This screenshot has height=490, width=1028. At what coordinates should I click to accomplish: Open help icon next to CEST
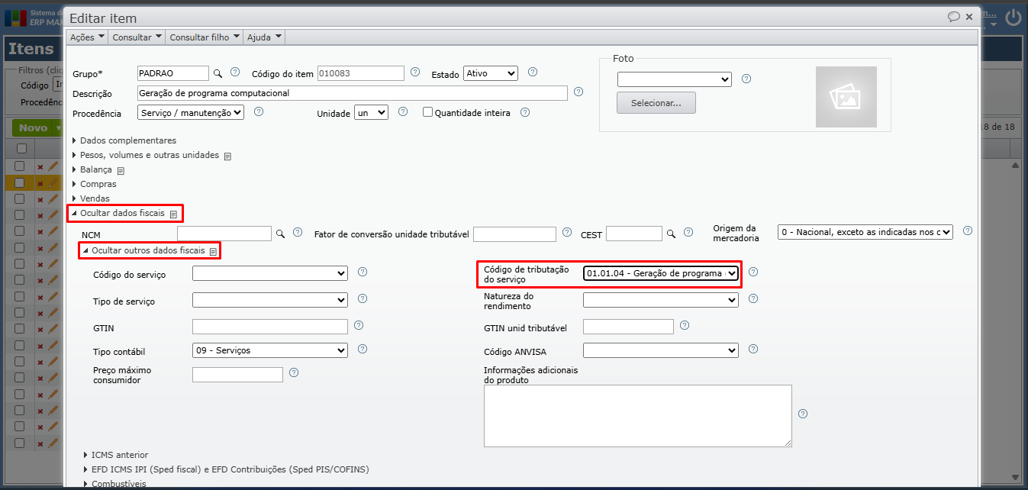point(688,232)
